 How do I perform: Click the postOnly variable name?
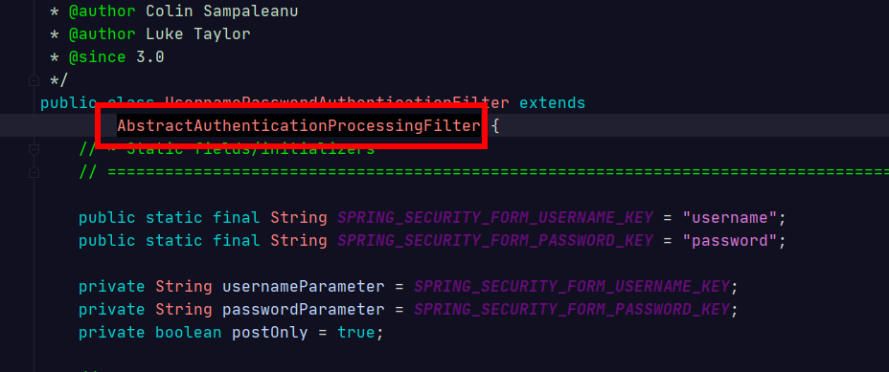[x=269, y=333]
